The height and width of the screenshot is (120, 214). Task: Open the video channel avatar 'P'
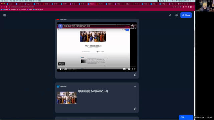[x=60, y=26]
